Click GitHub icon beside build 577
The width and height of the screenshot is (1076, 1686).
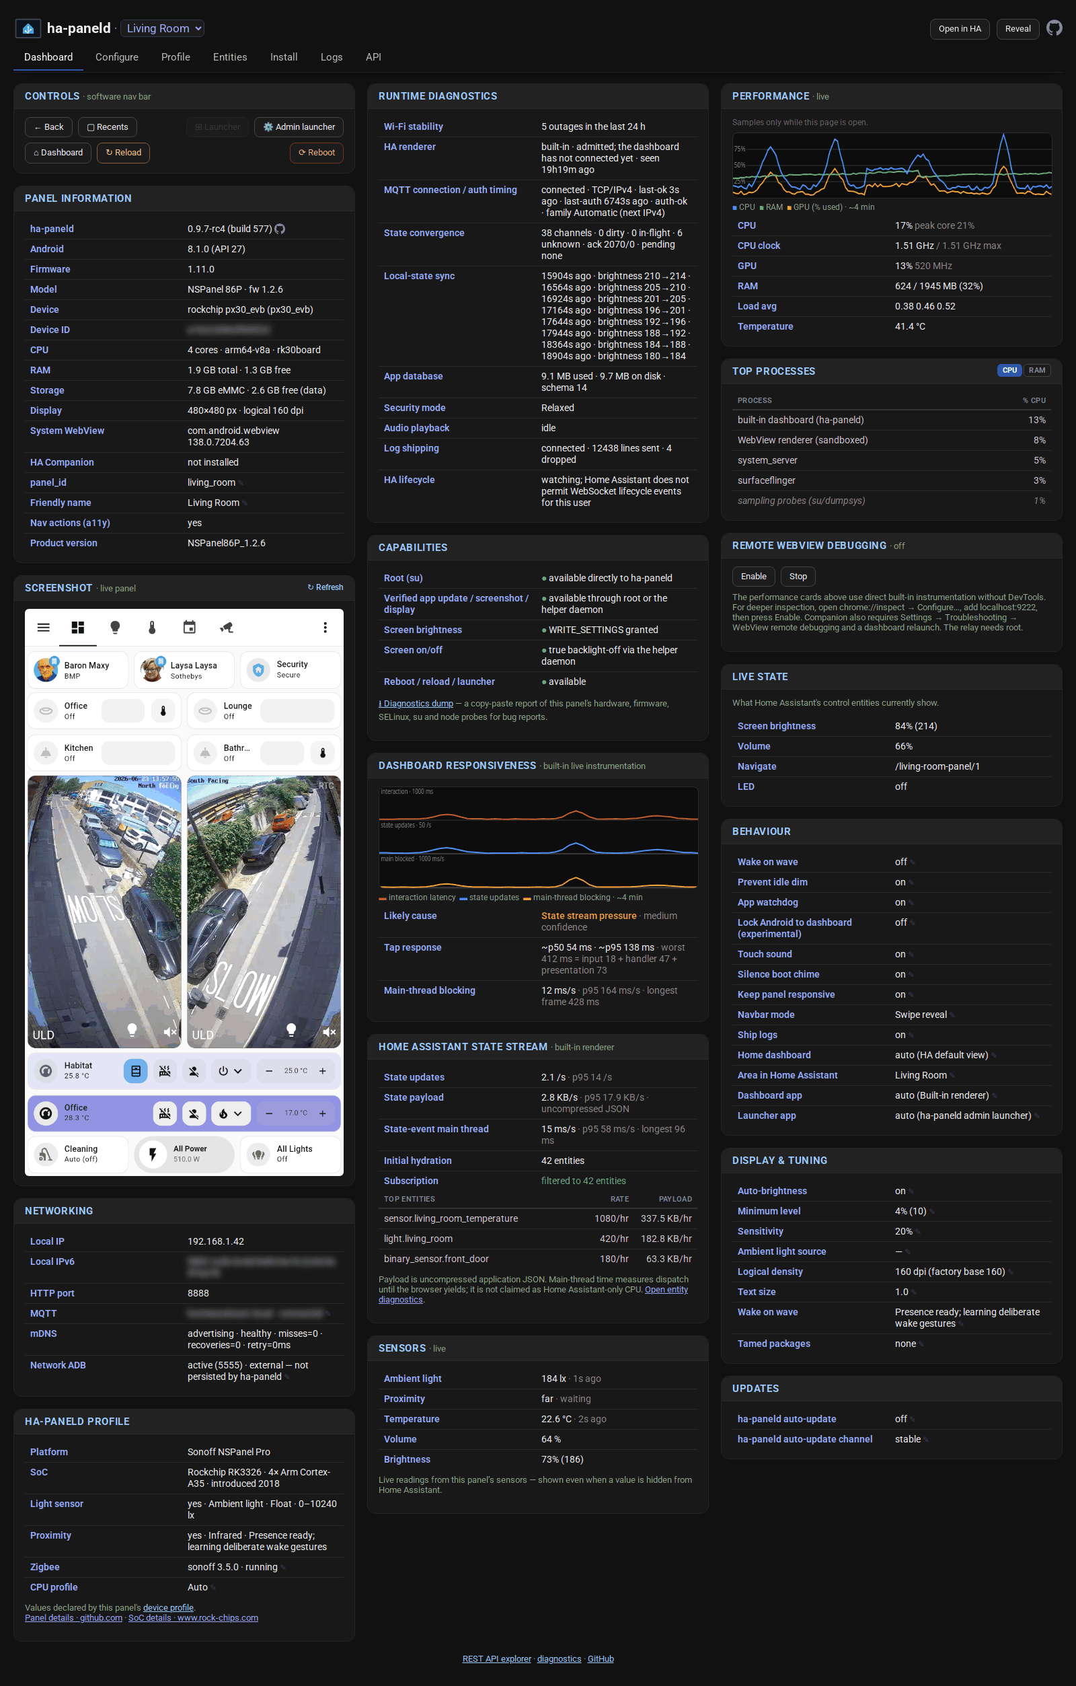coord(280,229)
